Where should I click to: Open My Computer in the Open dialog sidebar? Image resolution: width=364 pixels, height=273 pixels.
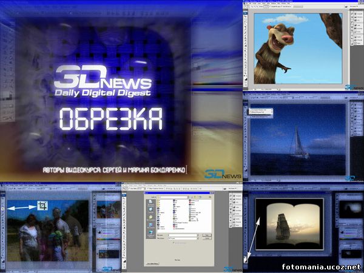150,226
